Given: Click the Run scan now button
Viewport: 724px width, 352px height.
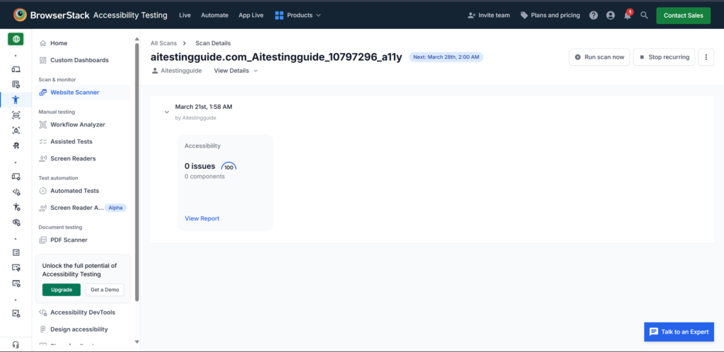Looking at the screenshot, I should coord(600,57).
